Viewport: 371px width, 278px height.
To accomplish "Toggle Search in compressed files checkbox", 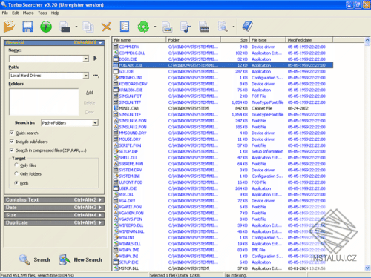I will (x=11, y=150).
